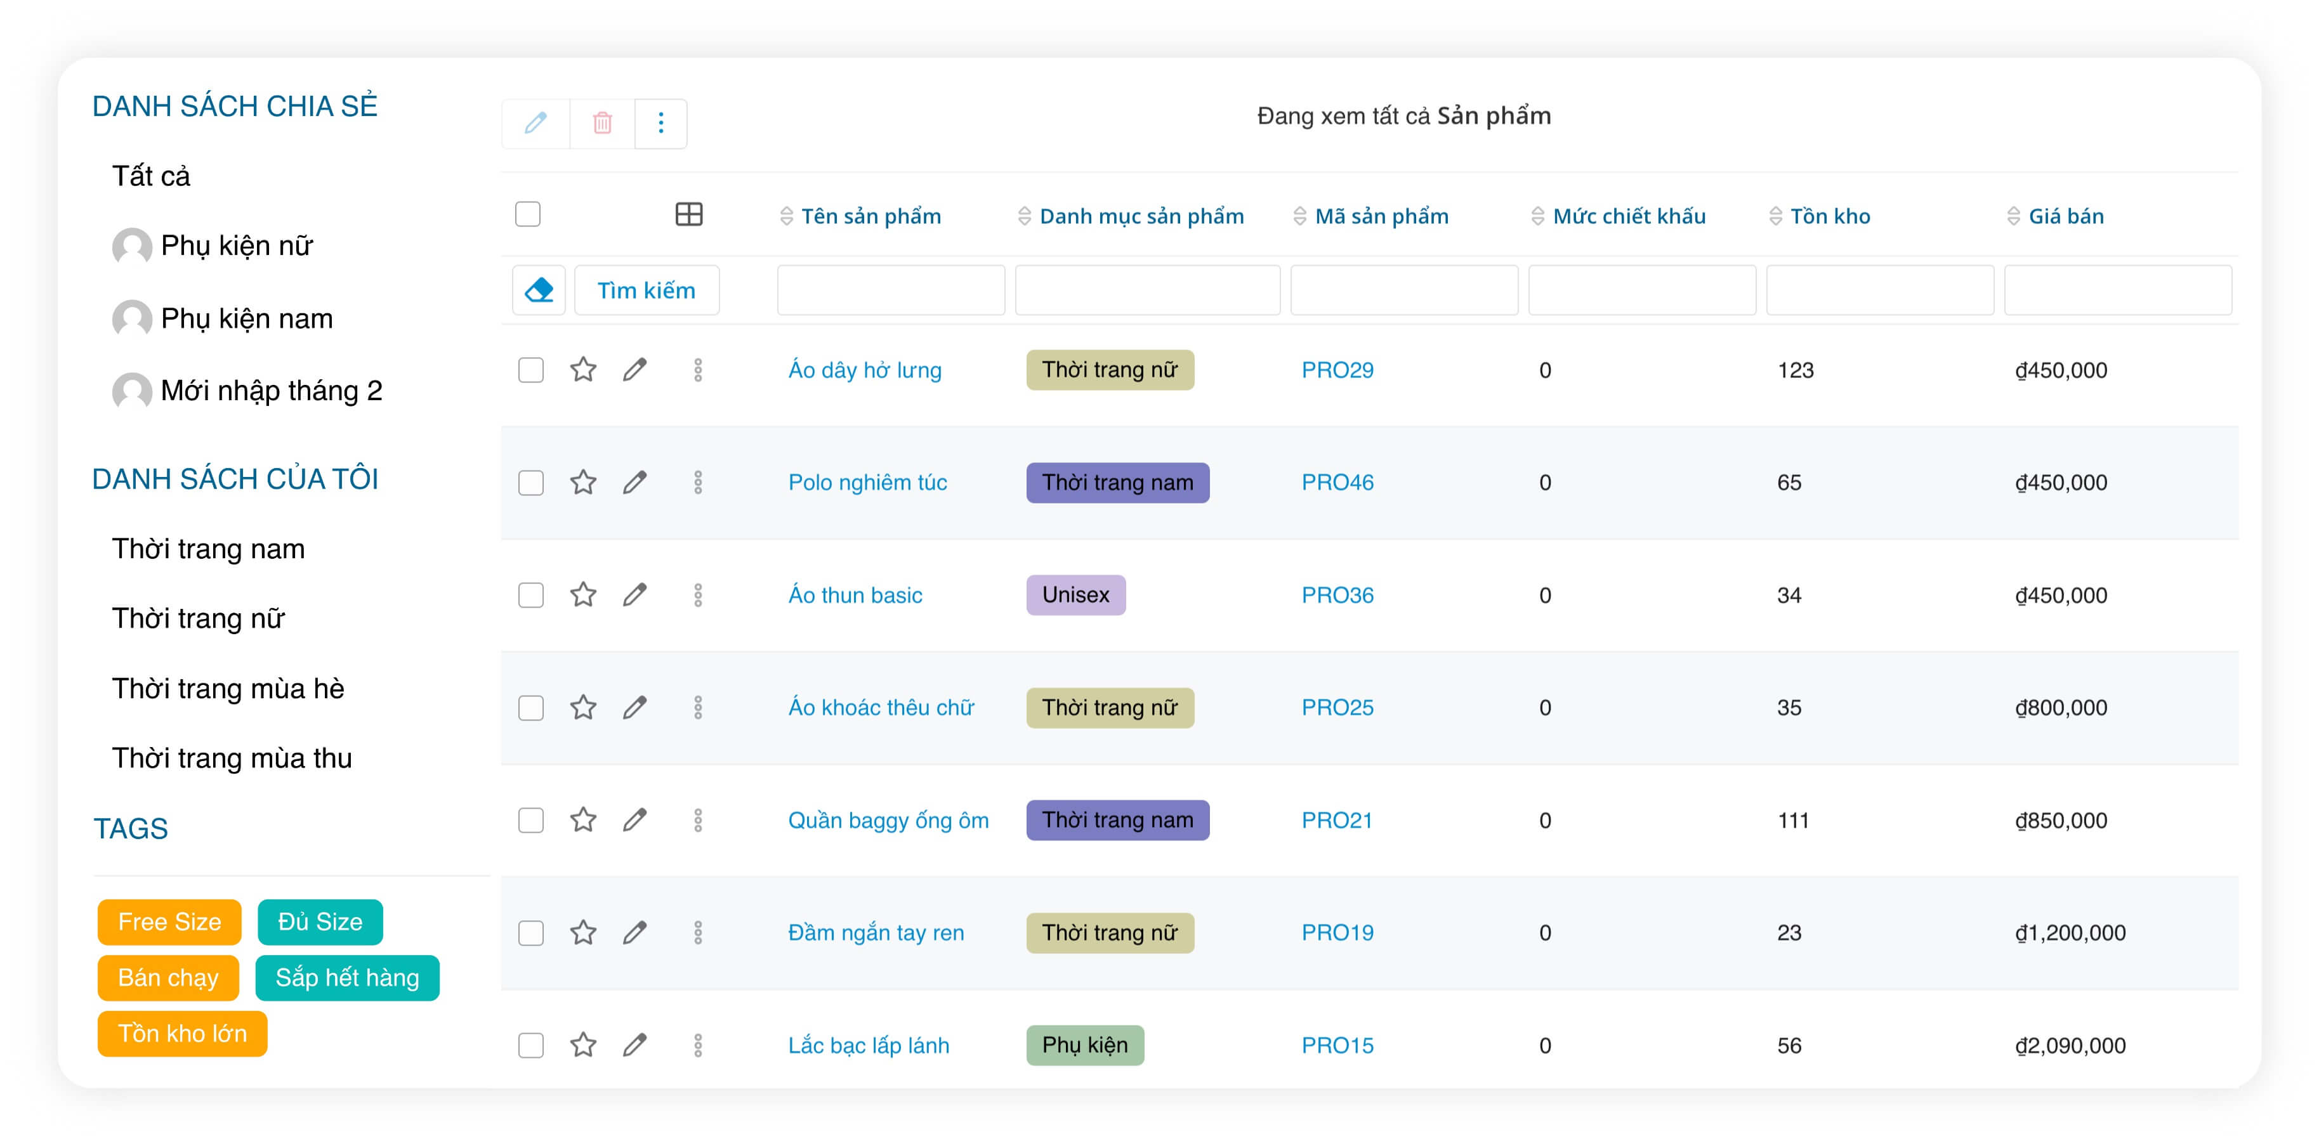Filter by the Đủ Size tag

320,921
